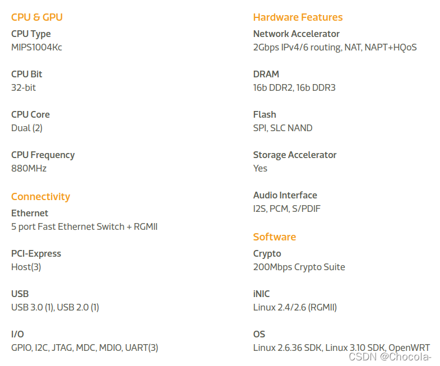The height and width of the screenshot is (366, 440).
Task: Click the Storage Accelerator label
Action: click(x=295, y=155)
